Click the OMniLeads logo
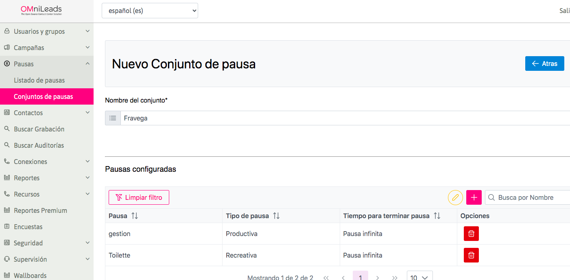Viewport: 570px width, 280px height. click(x=41, y=11)
